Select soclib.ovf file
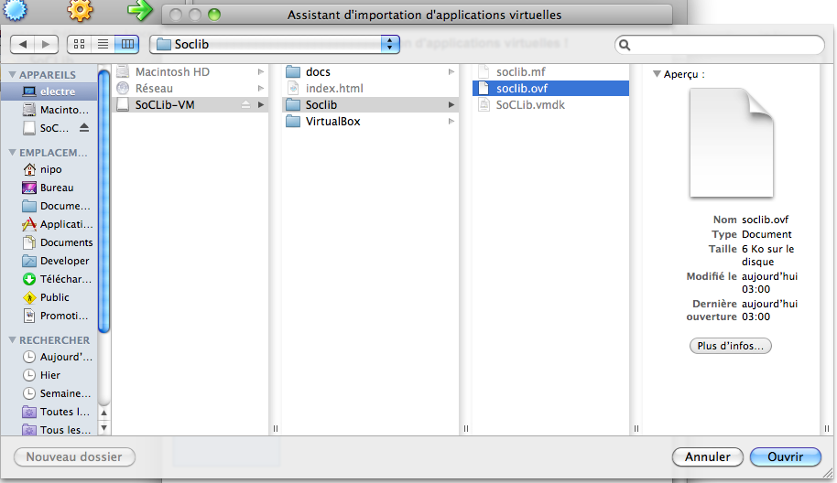 pyautogui.click(x=550, y=89)
